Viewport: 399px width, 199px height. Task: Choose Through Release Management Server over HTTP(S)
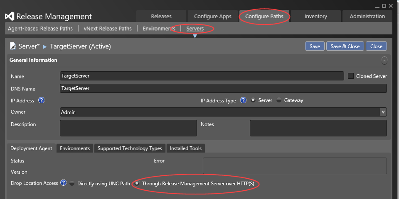[137, 183]
